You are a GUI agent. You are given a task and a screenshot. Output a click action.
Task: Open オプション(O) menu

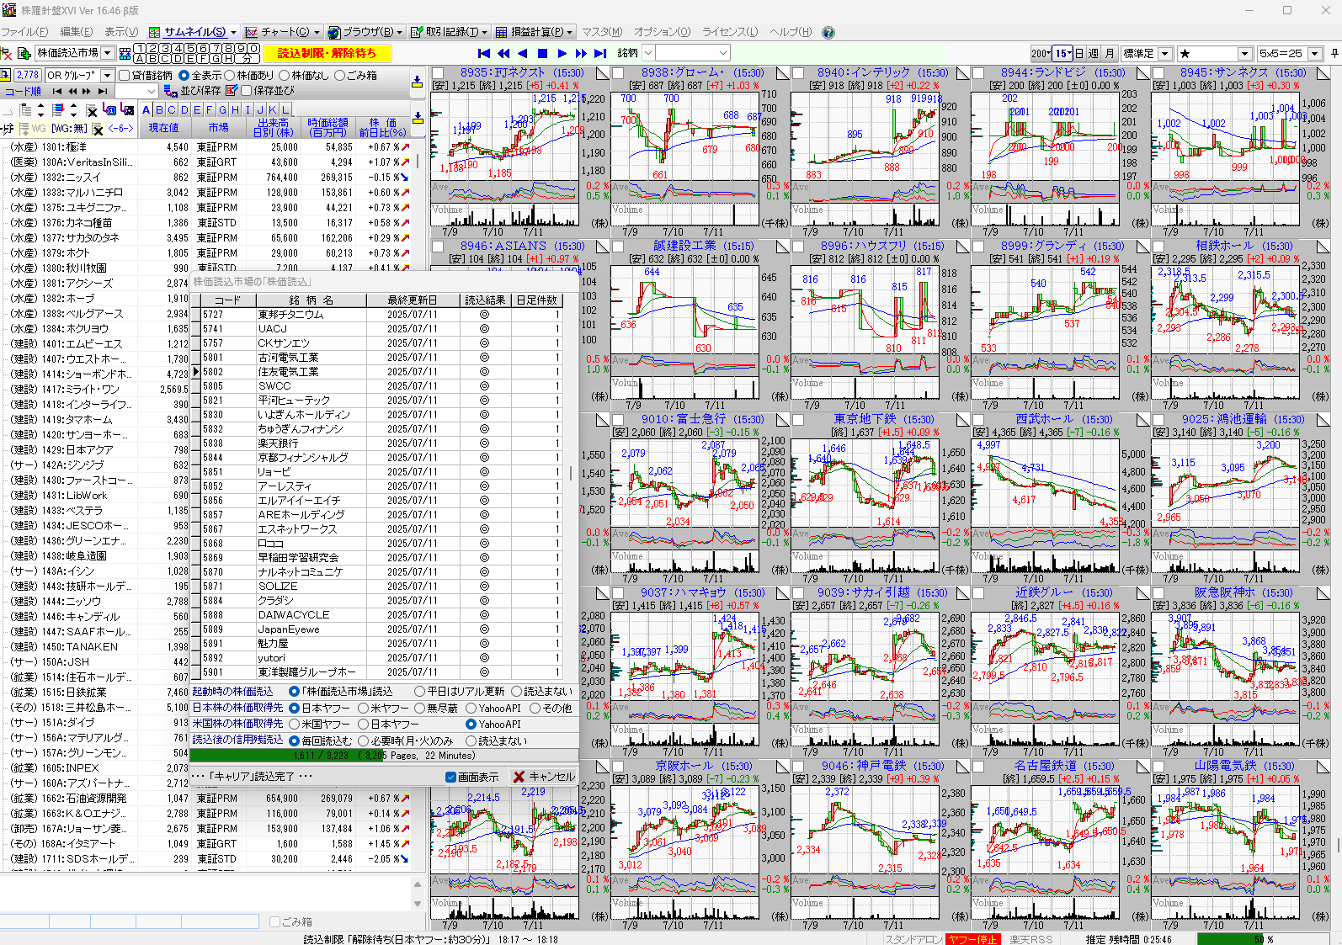(x=662, y=32)
